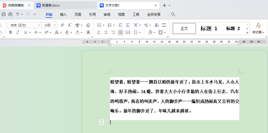Open new tab options dropdown arrow
This screenshot has height=133, width=268.
click(170, 5)
